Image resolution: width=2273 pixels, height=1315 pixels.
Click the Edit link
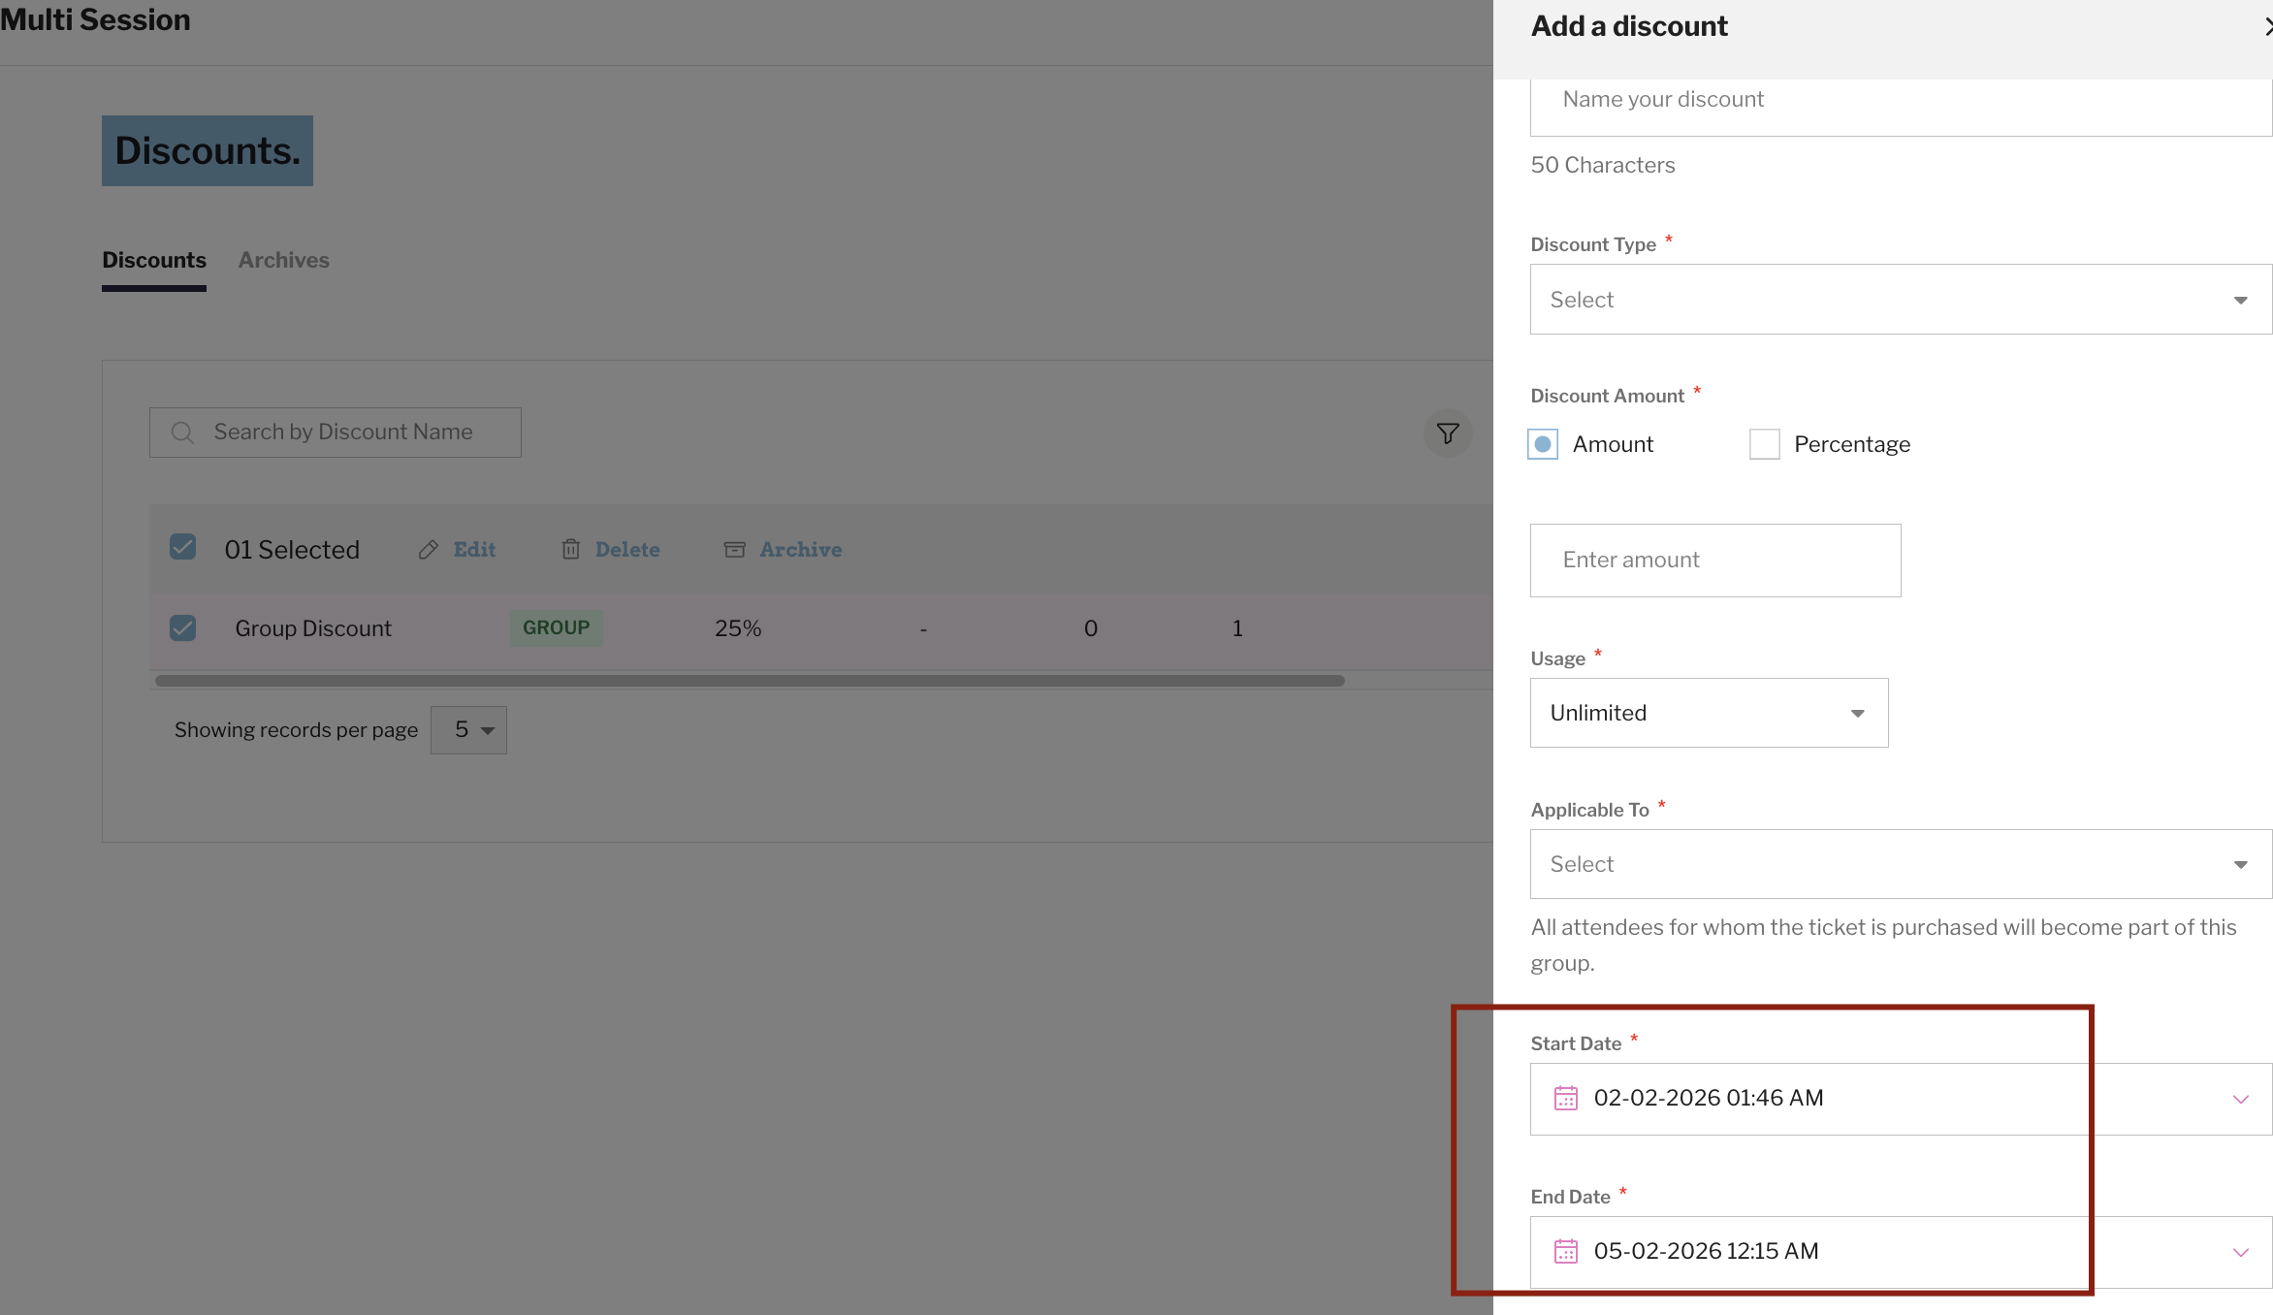pyautogui.click(x=474, y=550)
